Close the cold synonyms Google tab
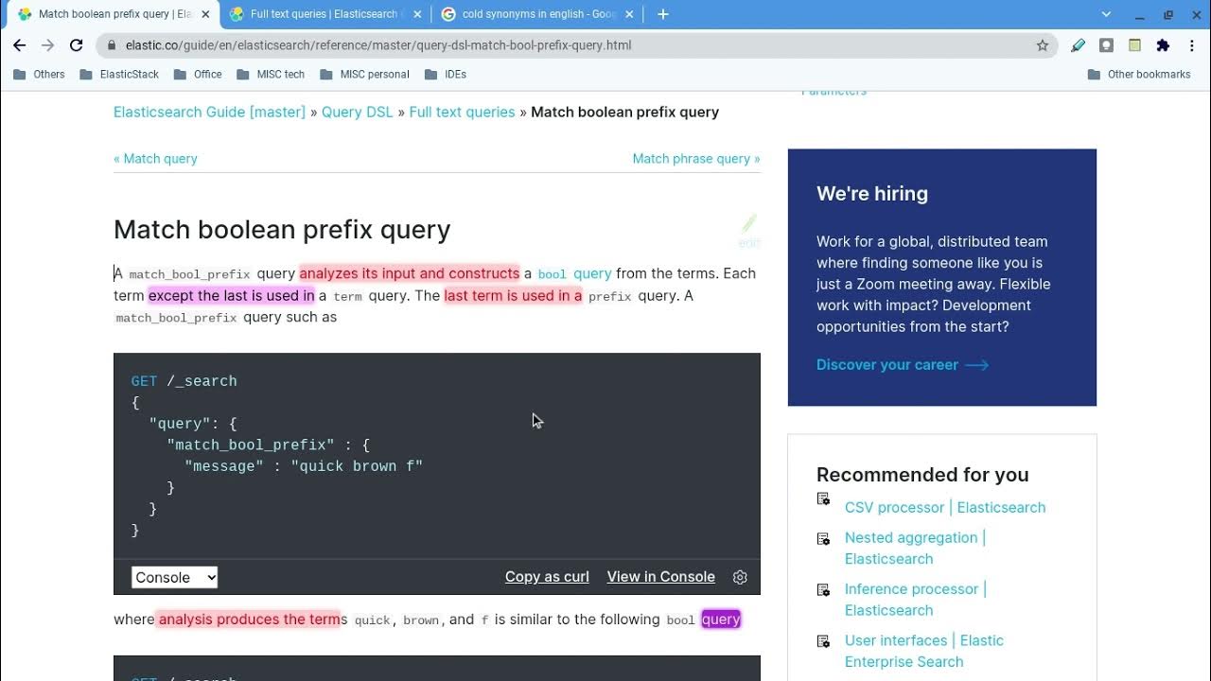 pyautogui.click(x=629, y=14)
